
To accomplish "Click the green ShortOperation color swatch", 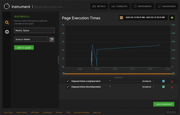I will [x=163, y=87].
